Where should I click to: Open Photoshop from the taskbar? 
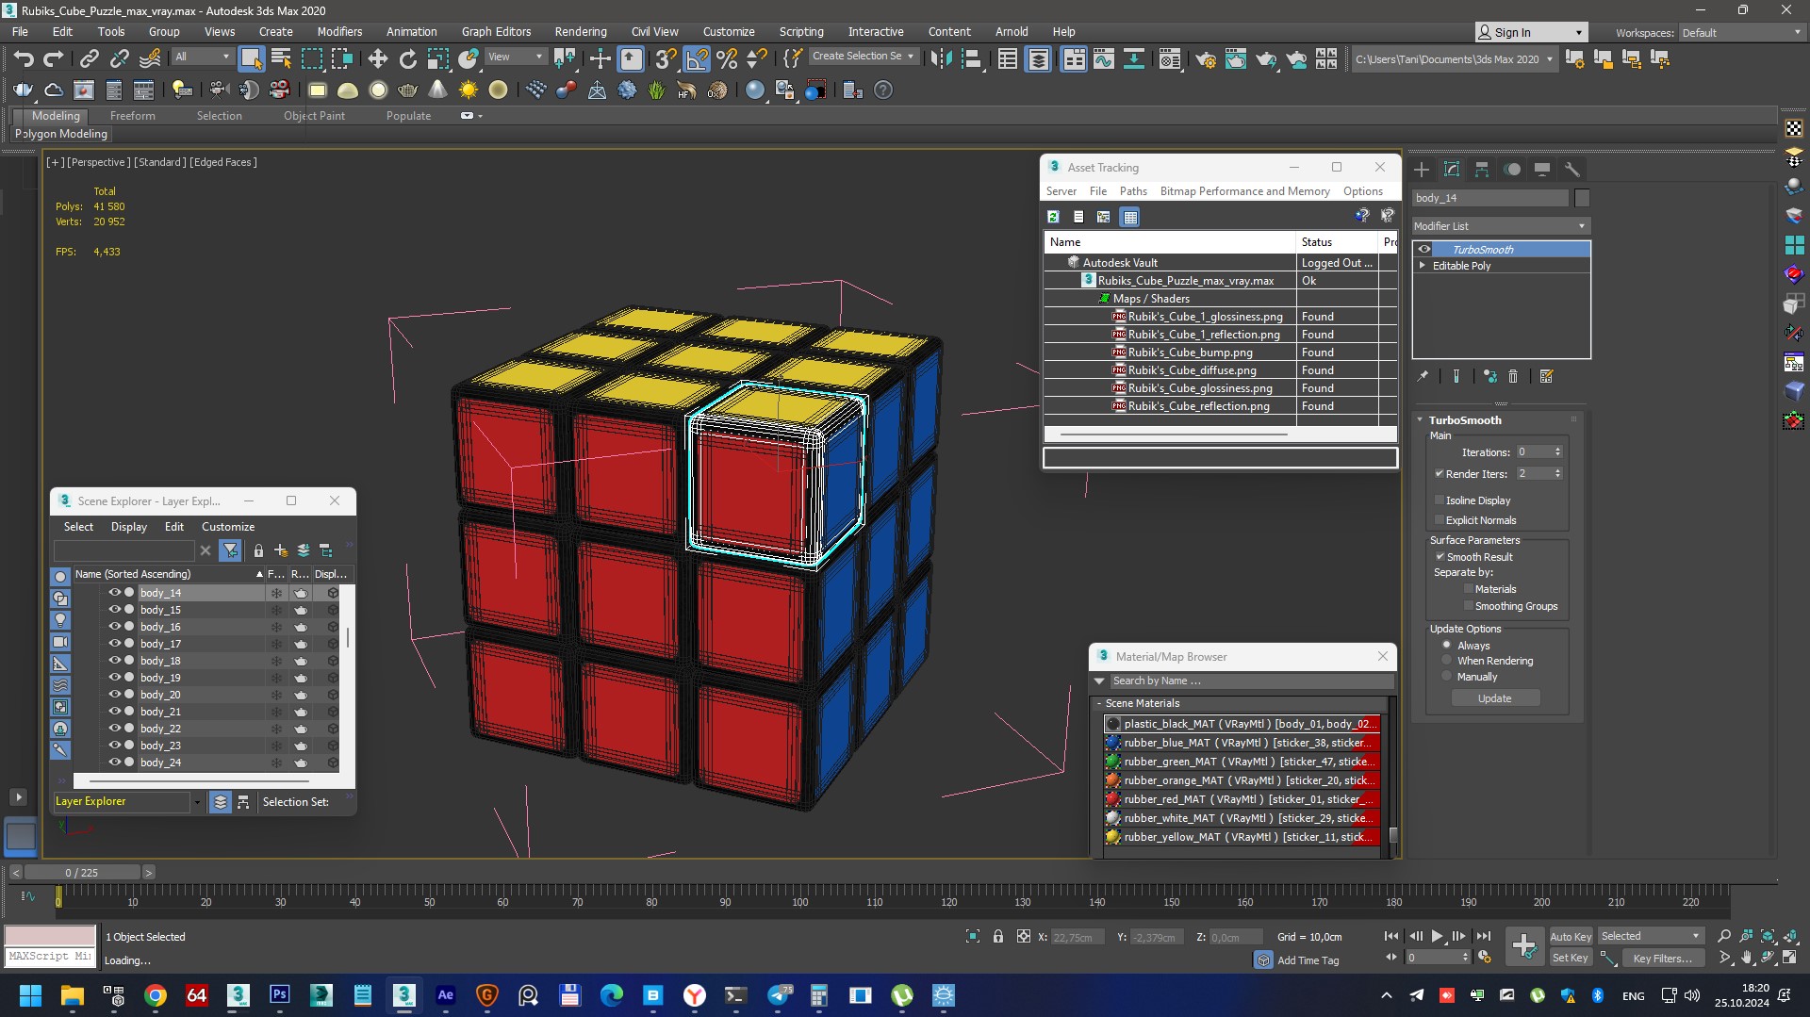[279, 994]
